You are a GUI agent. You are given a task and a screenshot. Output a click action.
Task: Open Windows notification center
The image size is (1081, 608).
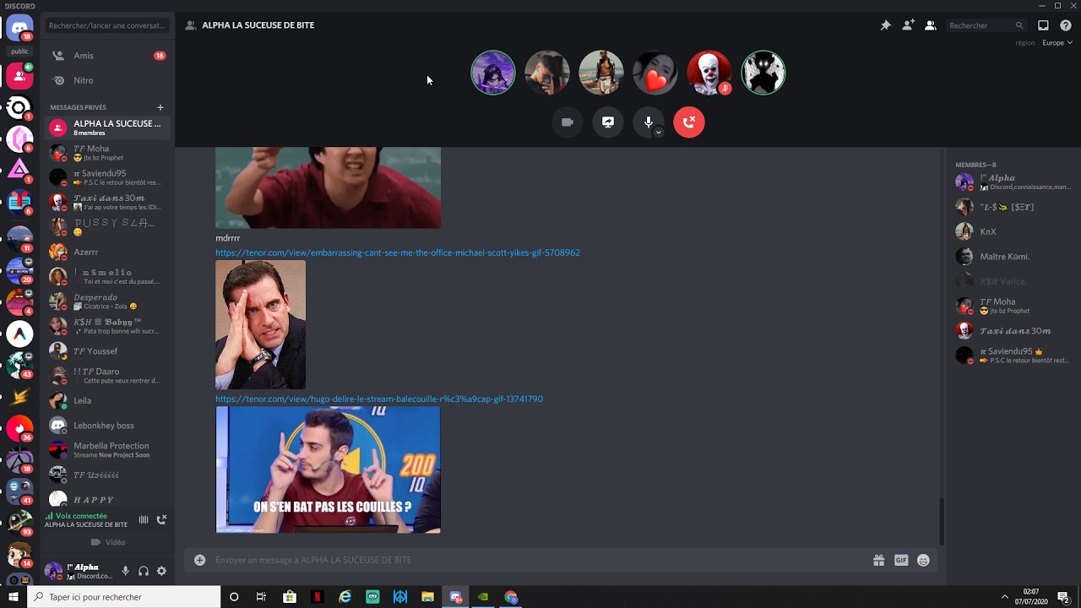(x=1064, y=597)
